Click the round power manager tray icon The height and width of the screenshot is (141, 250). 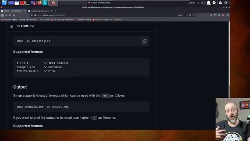(214, 3)
